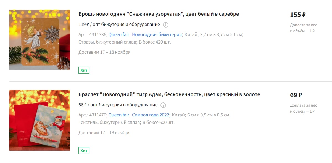Click the 155 ₽ price
This screenshot has height=163, width=332.
click(x=298, y=15)
